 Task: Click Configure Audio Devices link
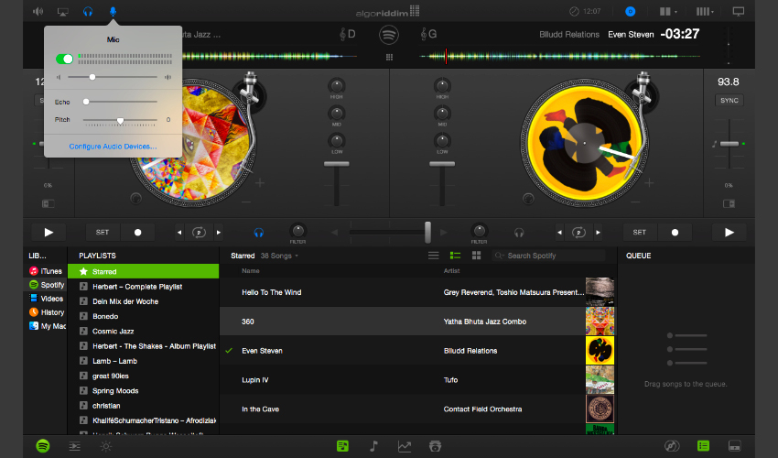click(113, 146)
